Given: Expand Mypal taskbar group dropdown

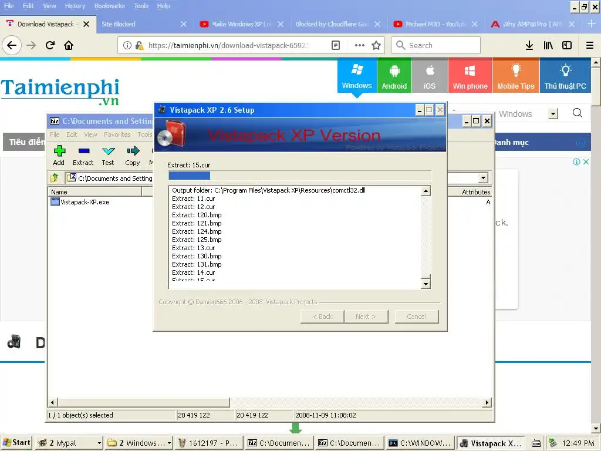Looking at the screenshot, I should (x=99, y=443).
